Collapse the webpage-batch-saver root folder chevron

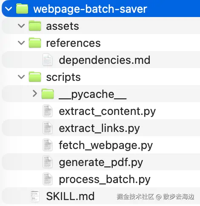[x=9, y=9]
